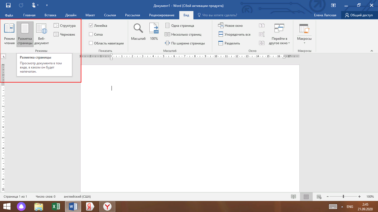Open the Дизайн tab

tap(71, 15)
